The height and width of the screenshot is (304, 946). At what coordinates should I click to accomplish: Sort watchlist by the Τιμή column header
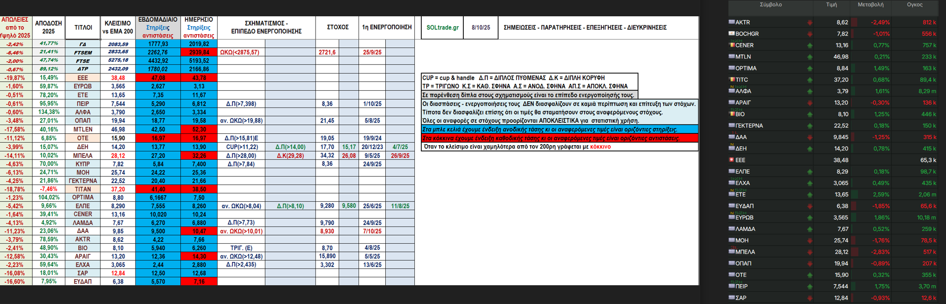(x=831, y=5)
